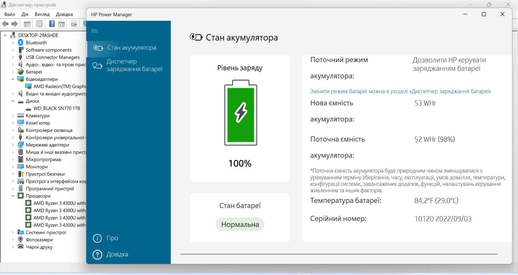This screenshot has height=275, width=518.
Task: Open the hamburger menu in HP Power Manager
Action: (x=94, y=31)
